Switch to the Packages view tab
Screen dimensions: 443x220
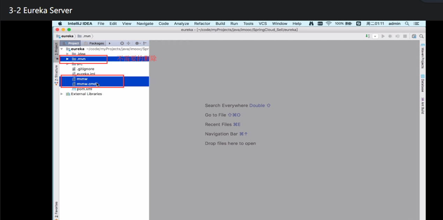pos(94,43)
